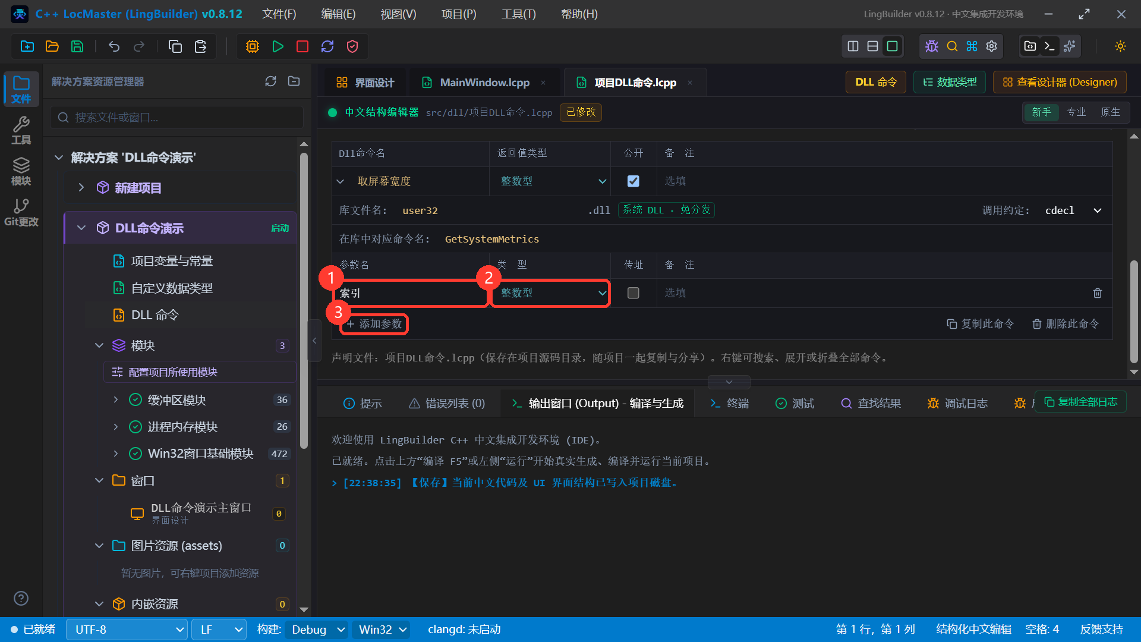Open the 调用约定 cdecl dropdown
Screen dimensions: 1141x642
tap(1073, 210)
